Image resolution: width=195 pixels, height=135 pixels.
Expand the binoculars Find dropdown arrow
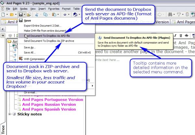[174, 14]
